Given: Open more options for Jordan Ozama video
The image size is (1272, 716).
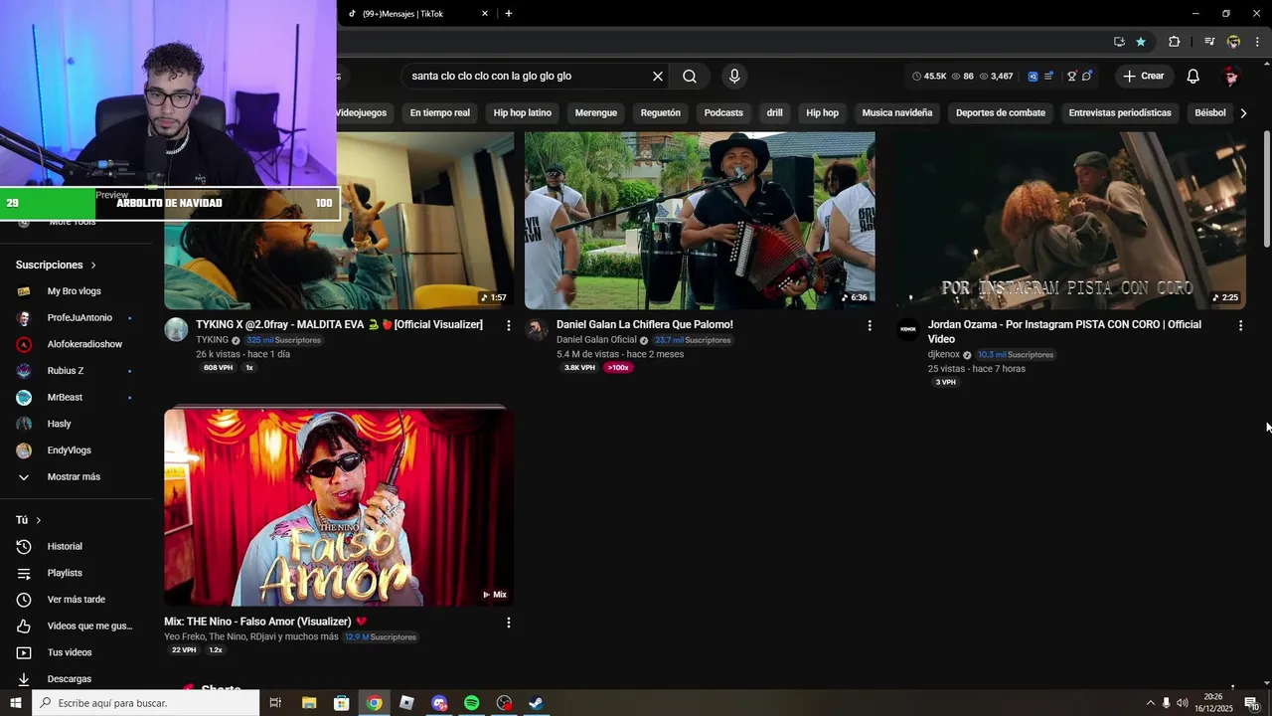Looking at the screenshot, I should (x=1240, y=325).
